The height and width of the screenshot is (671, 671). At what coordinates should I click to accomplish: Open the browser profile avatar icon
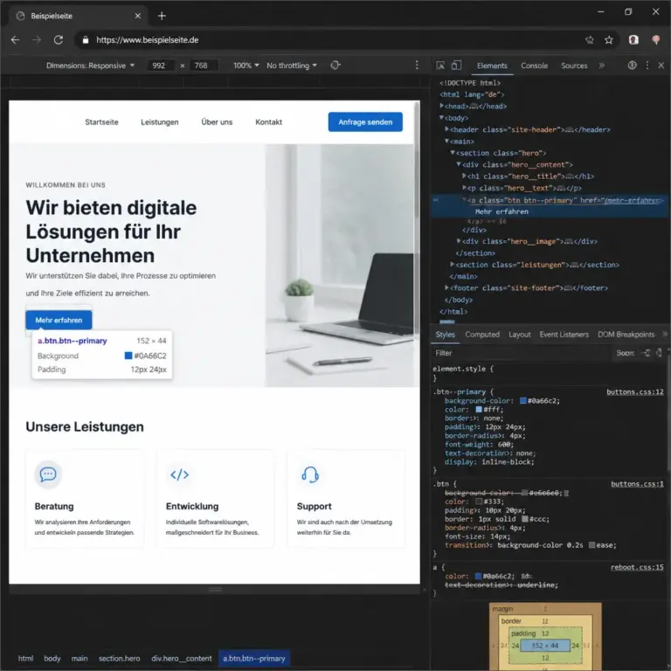click(x=633, y=40)
